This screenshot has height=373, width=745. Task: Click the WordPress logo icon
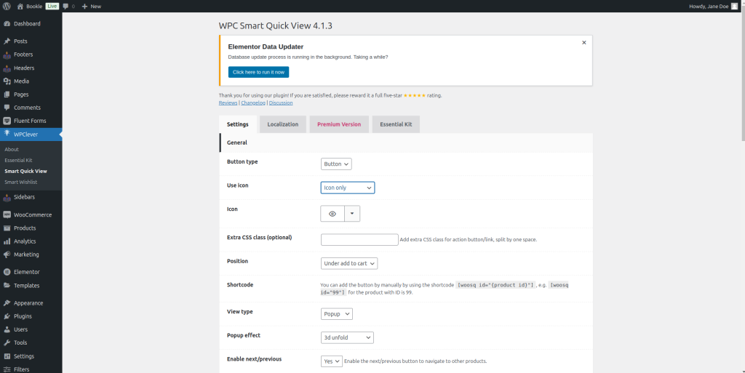click(7, 6)
